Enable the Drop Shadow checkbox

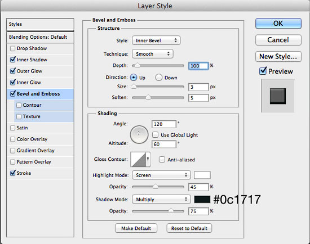point(12,48)
